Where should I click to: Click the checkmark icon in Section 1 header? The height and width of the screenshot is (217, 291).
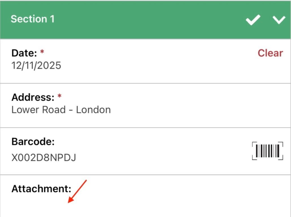click(253, 20)
